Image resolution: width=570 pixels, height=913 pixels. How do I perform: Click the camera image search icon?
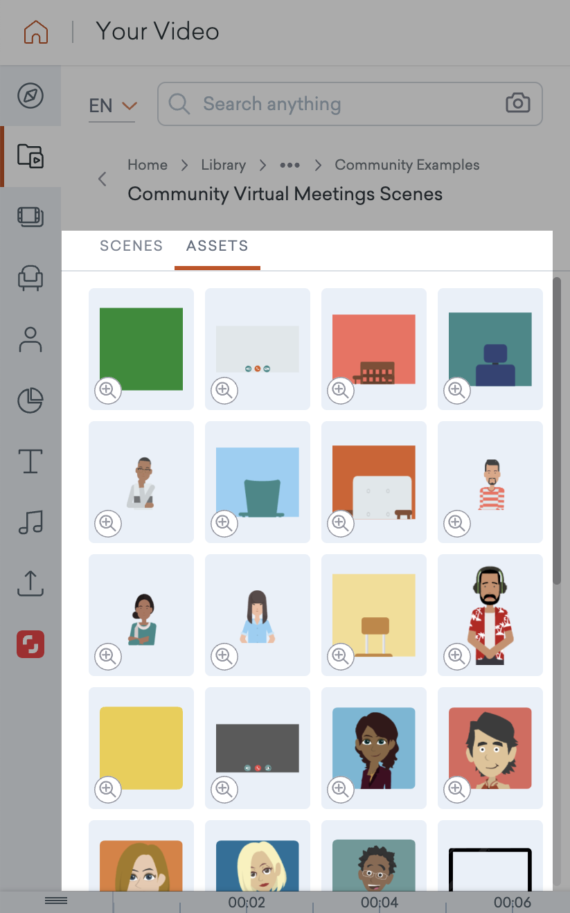coord(517,104)
